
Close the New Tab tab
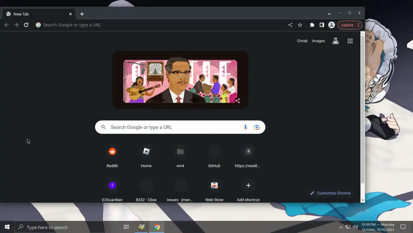click(70, 14)
